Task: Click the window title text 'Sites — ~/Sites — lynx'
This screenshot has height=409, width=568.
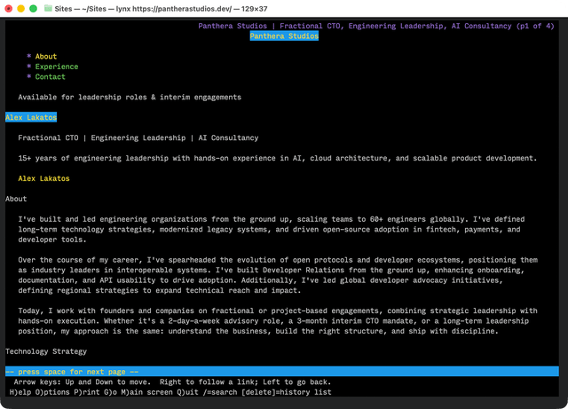Action: 161,8
